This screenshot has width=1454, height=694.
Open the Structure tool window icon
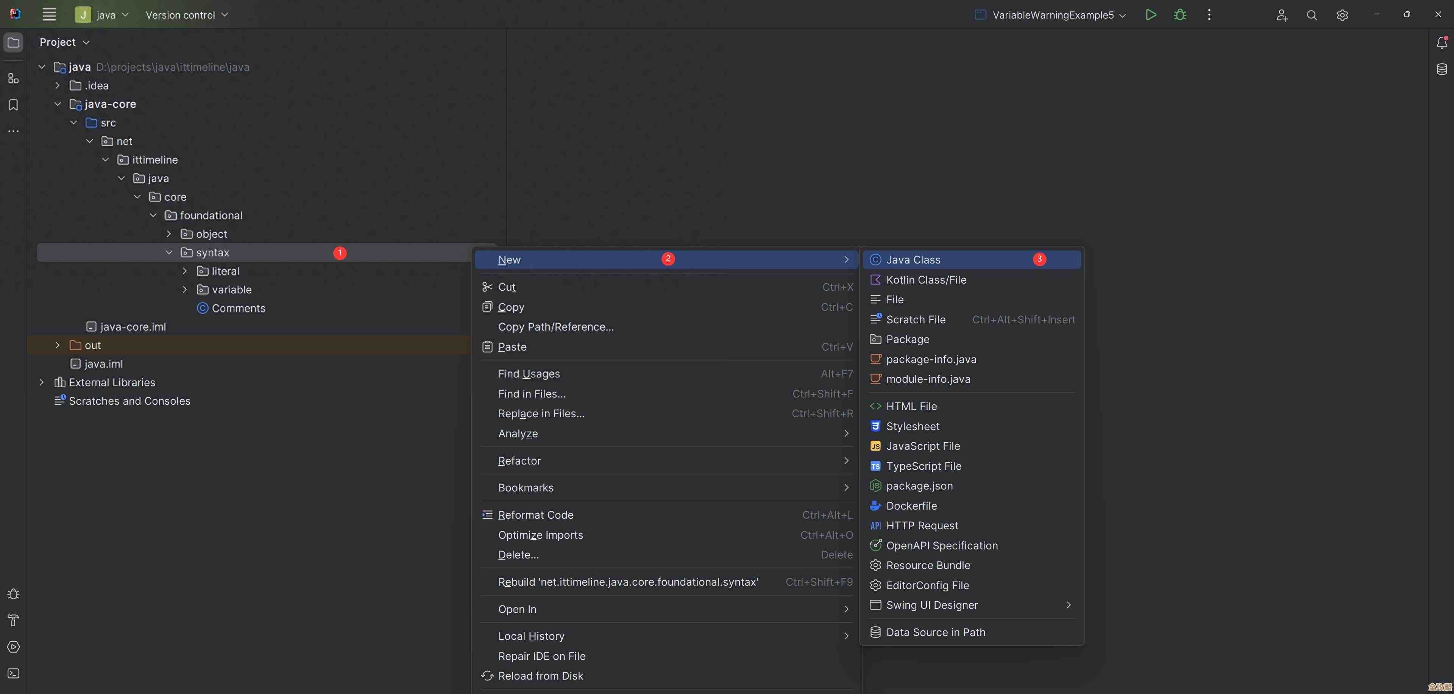[x=14, y=78]
